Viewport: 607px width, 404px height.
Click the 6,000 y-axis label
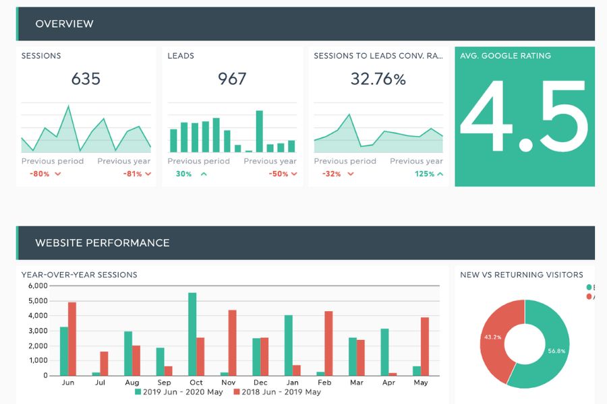(38, 285)
